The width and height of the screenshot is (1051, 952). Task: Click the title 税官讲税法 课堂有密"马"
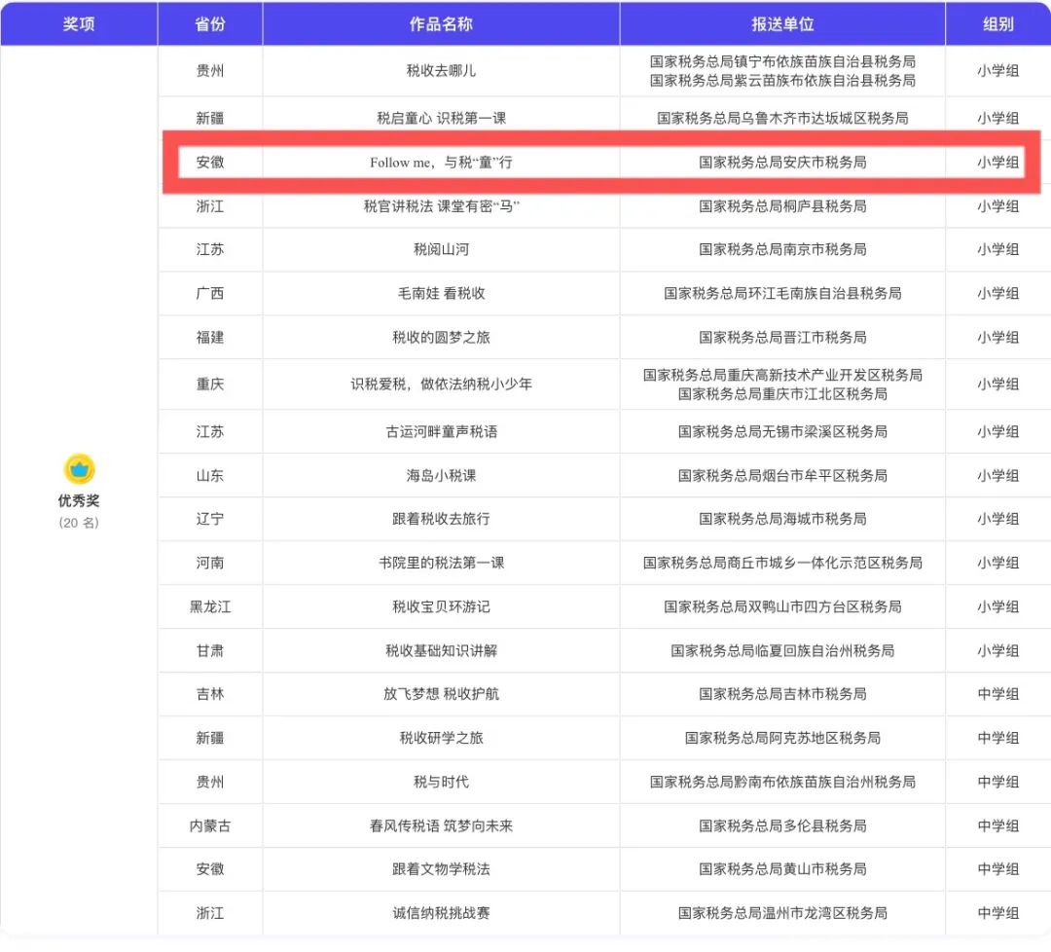(x=441, y=205)
